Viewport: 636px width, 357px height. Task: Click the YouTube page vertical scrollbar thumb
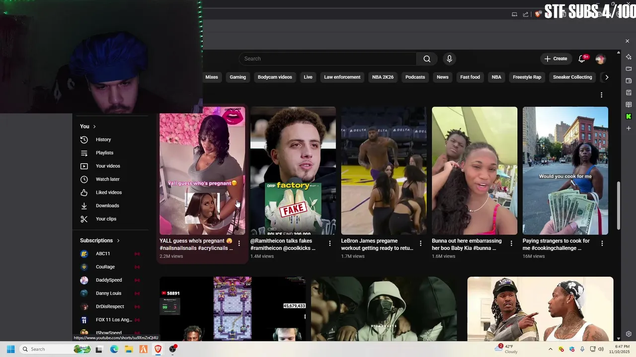[619, 206]
